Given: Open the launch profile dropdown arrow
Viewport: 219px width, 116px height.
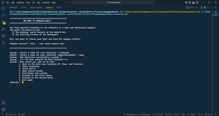Looking at the screenshot, I should [x=198, y=8].
